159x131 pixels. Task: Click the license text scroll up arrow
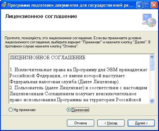pos(152,57)
